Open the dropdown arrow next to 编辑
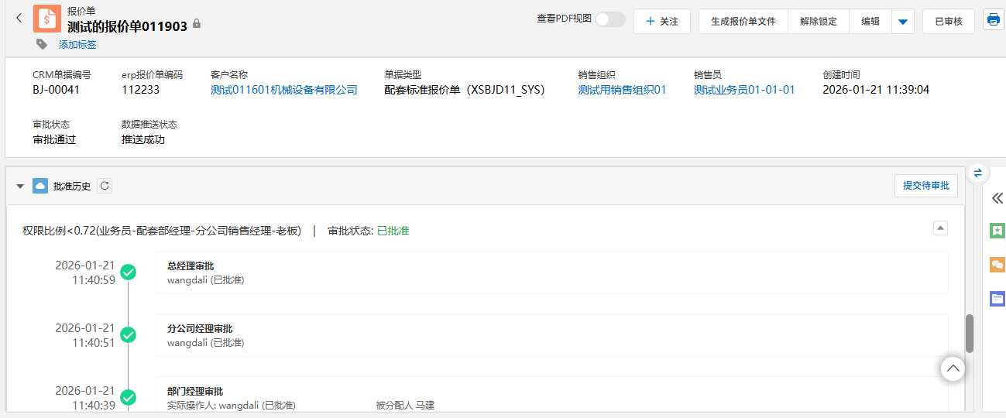 point(902,22)
